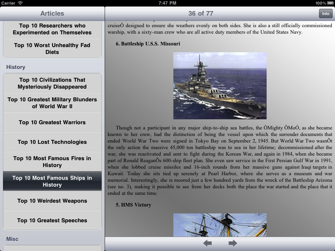Open Top 10 Greatest Military Blunders article
Screen dimensions: 335x251
(x=52, y=103)
